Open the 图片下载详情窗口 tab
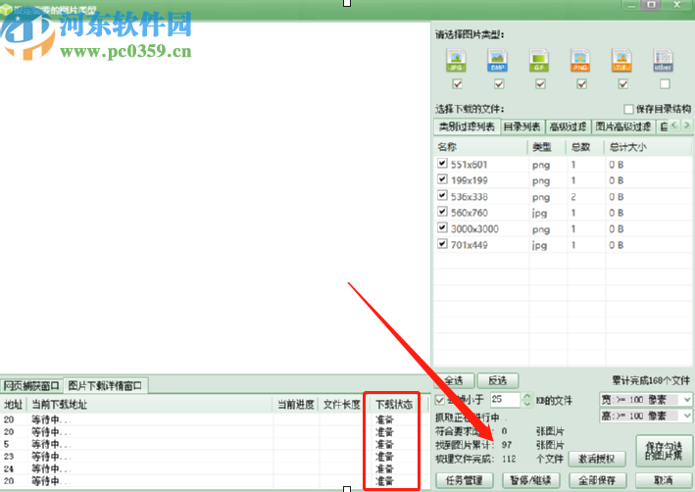Viewport: 695px width, 492px height. click(106, 385)
